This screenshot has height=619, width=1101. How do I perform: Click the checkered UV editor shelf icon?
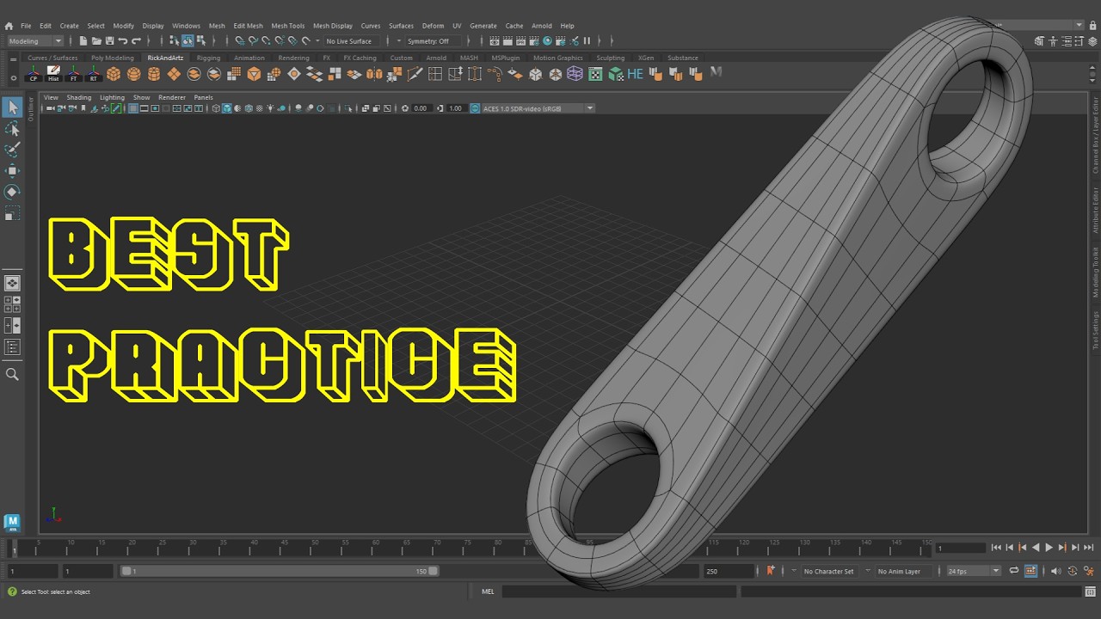595,74
